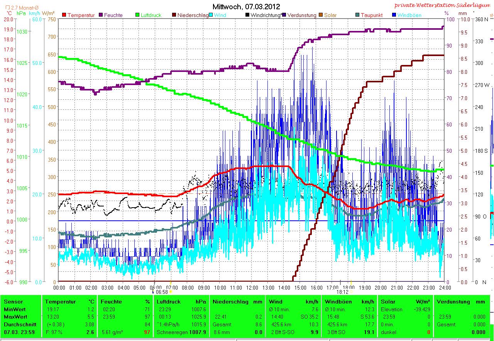Click the Mittwoch, 07.03.2012 date heading

[x=246, y=7]
